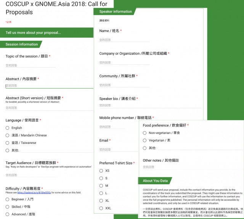
Task: Choose Begineer / 入門 difficulty
Action: coord(7,200)
